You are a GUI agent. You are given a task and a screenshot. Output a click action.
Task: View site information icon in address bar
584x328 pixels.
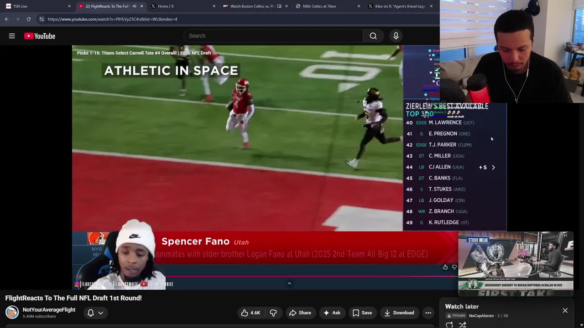click(42, 19)
